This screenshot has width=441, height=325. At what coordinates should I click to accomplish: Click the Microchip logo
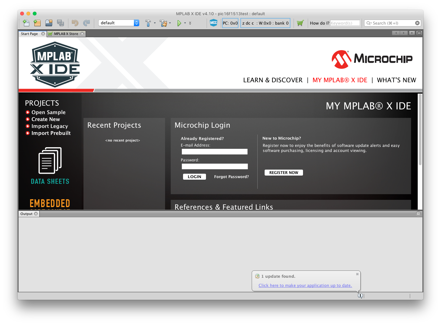click(372, 59)
